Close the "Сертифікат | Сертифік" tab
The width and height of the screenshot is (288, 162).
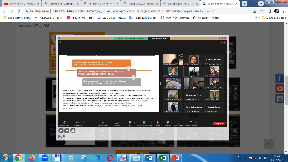click(x=78, y=4)
